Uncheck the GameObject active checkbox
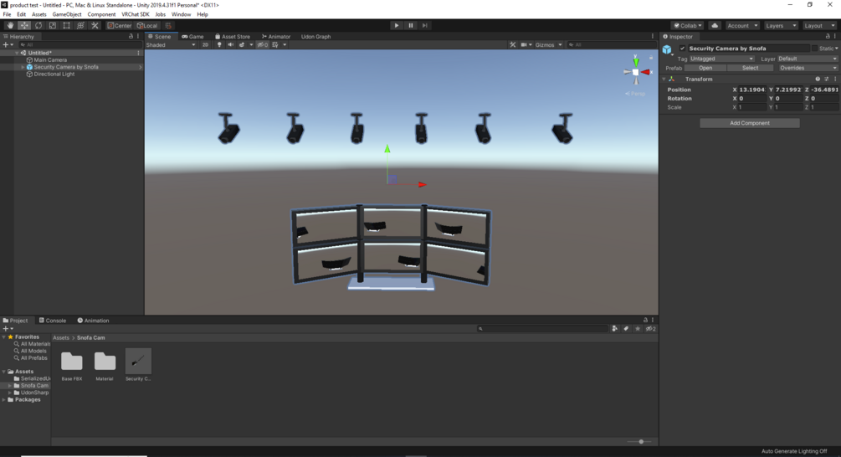Viewport: 841px width, 457px height. pos(682,49)
